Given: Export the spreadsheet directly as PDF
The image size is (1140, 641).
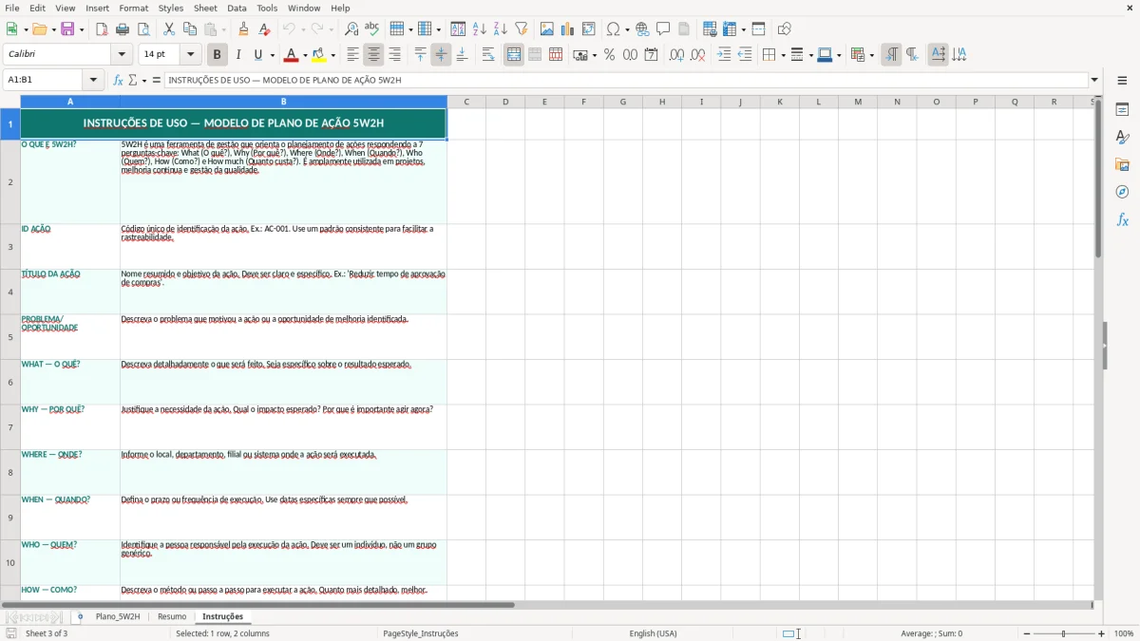Looking at the screenshot, I should coord(102,29).
